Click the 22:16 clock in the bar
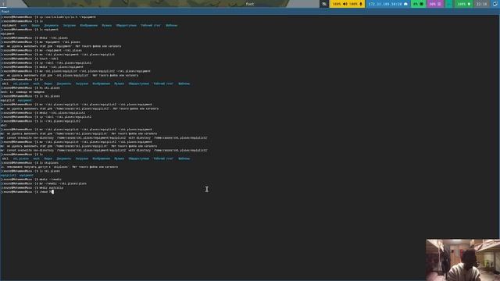Screen dimensions: 500x281 481,4
